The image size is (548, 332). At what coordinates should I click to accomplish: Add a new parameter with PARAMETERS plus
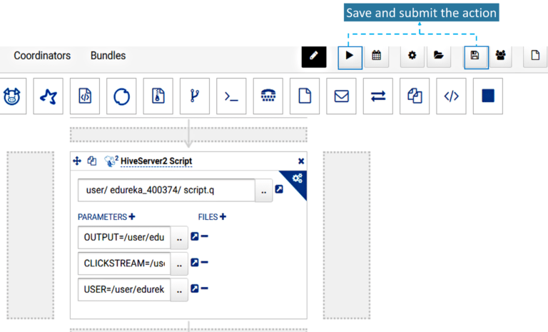click(132, 217)
